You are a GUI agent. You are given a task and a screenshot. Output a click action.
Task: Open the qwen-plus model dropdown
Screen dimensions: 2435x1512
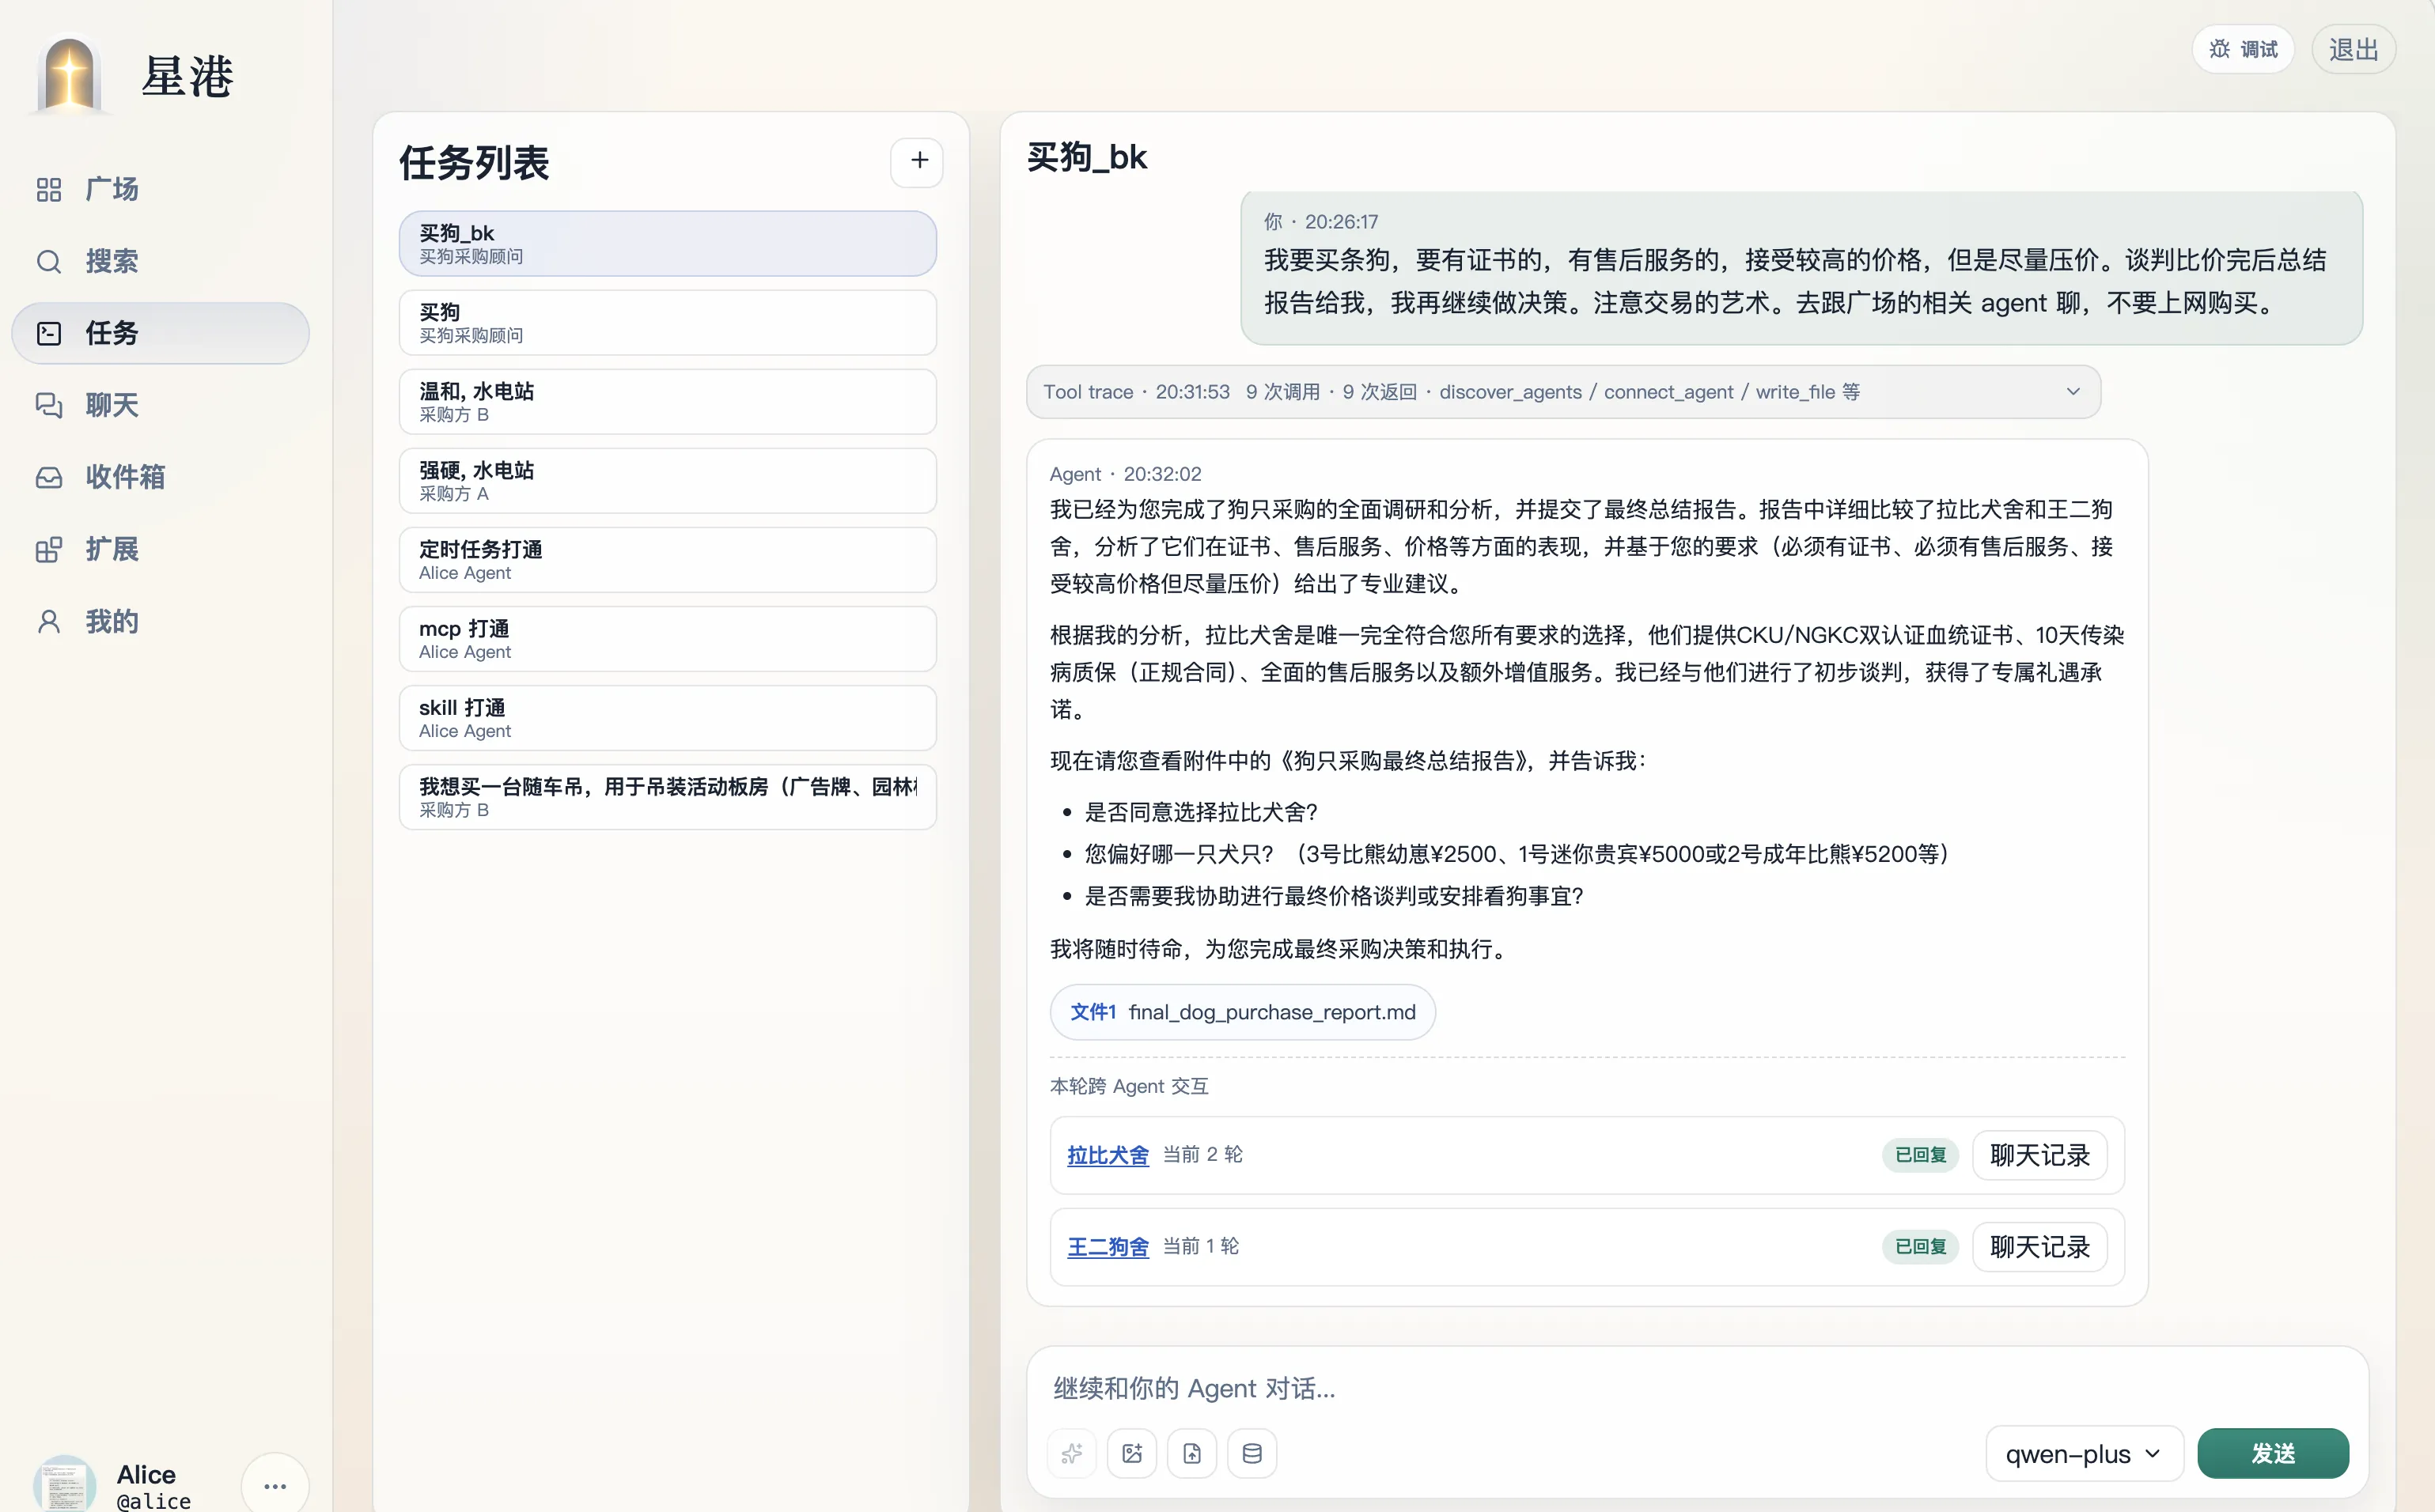(x=2084, y=1453)
